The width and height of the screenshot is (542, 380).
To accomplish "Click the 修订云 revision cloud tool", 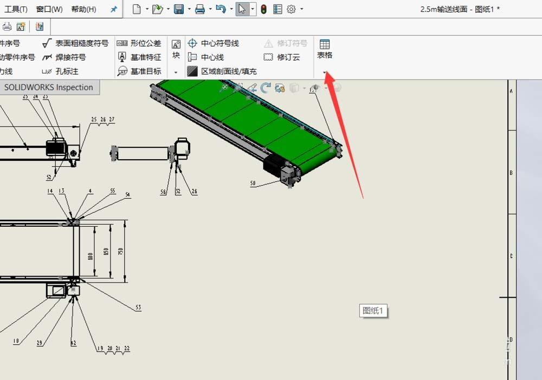I will pyautogui.click(x=284, y=57).
